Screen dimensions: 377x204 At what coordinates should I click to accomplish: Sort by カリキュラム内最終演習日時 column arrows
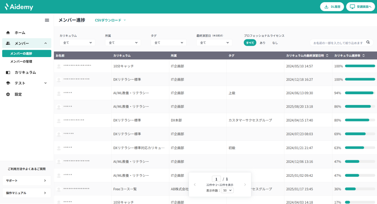tap(327, 56)
